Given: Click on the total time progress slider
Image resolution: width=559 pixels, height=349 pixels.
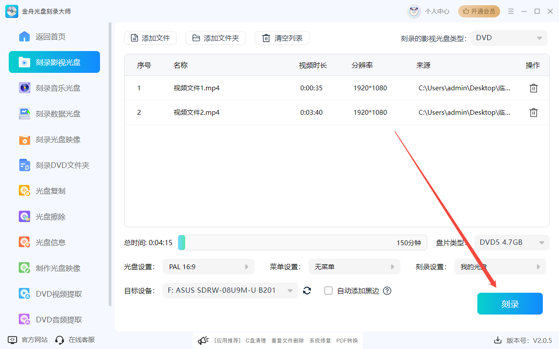Looking at the screenshot, I should point(303,242).
